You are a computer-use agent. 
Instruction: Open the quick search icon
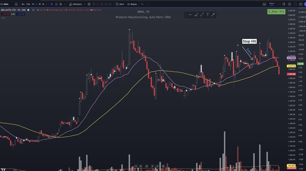(x=284, y=4)
